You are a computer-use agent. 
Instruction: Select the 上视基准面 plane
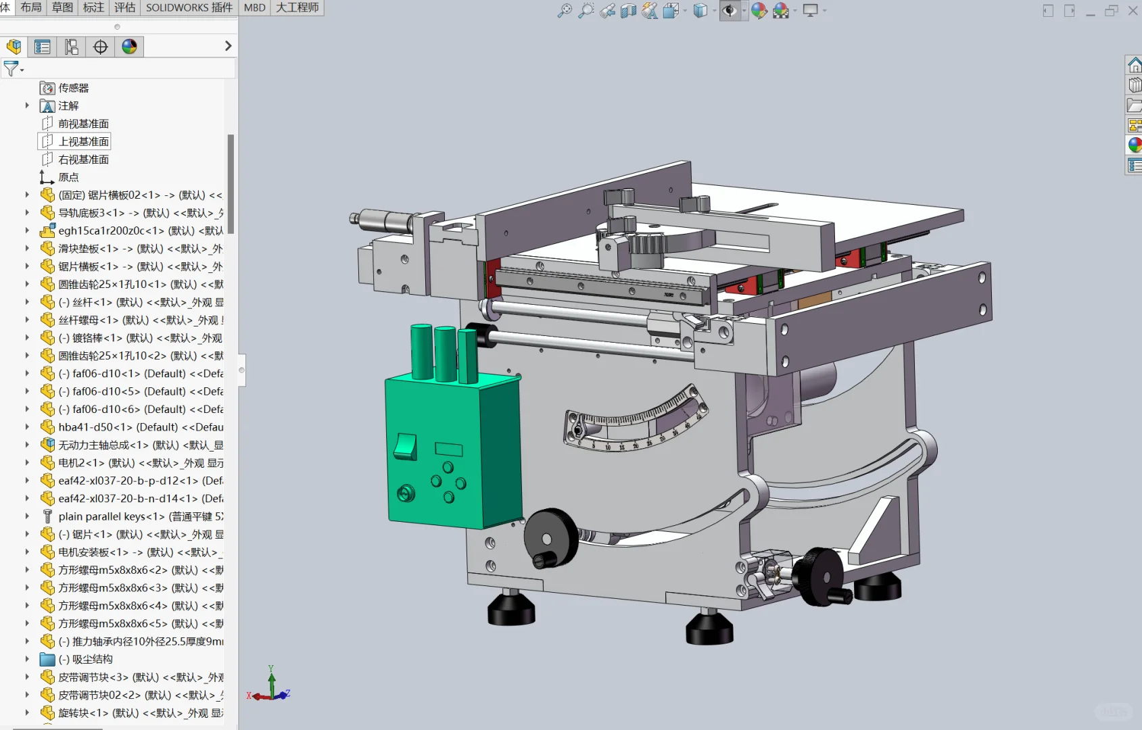pyautogui.click(x=83, y=141)
